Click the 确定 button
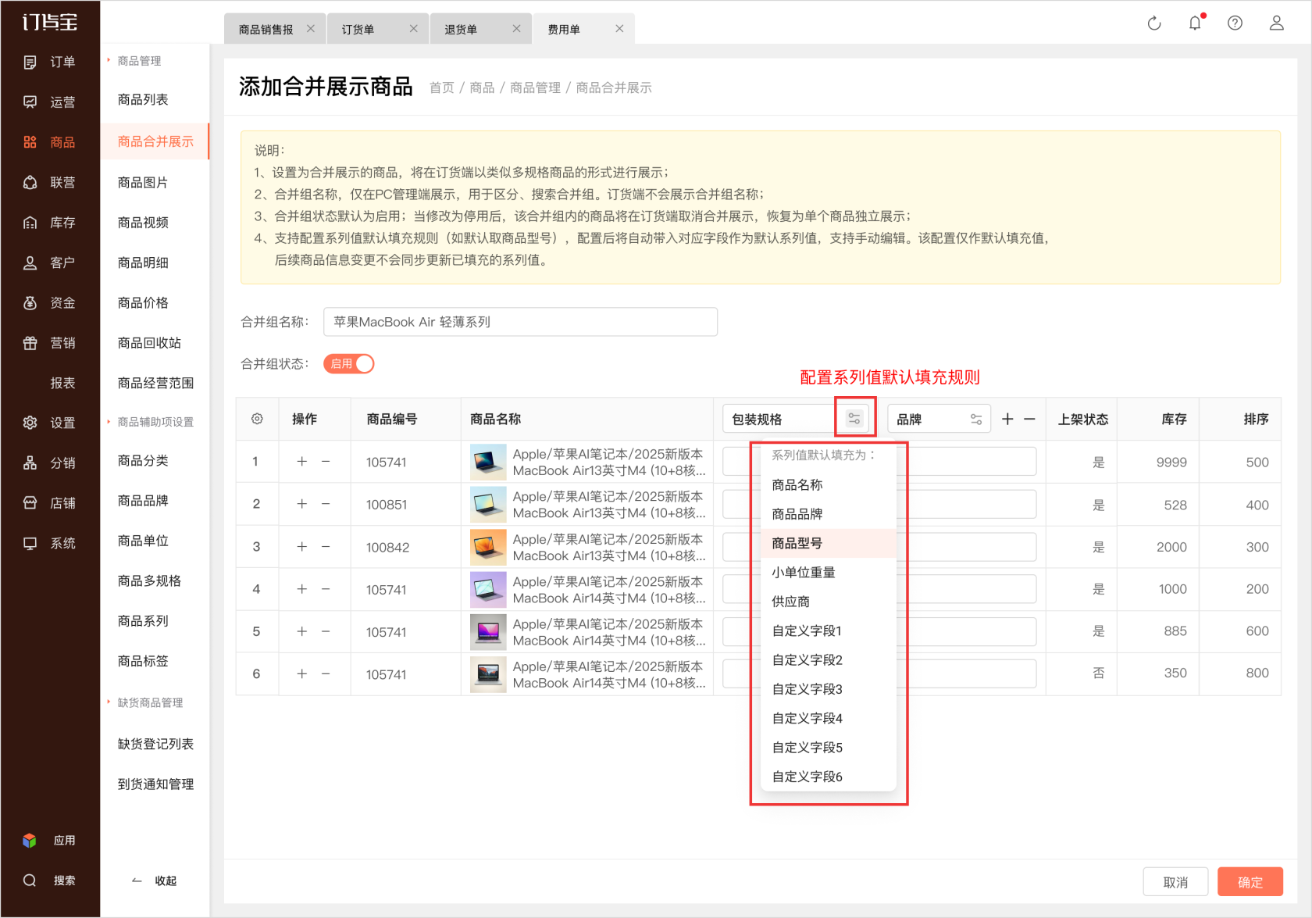Viewport: 1312px width, 918px height. (x=1250, y=882)
